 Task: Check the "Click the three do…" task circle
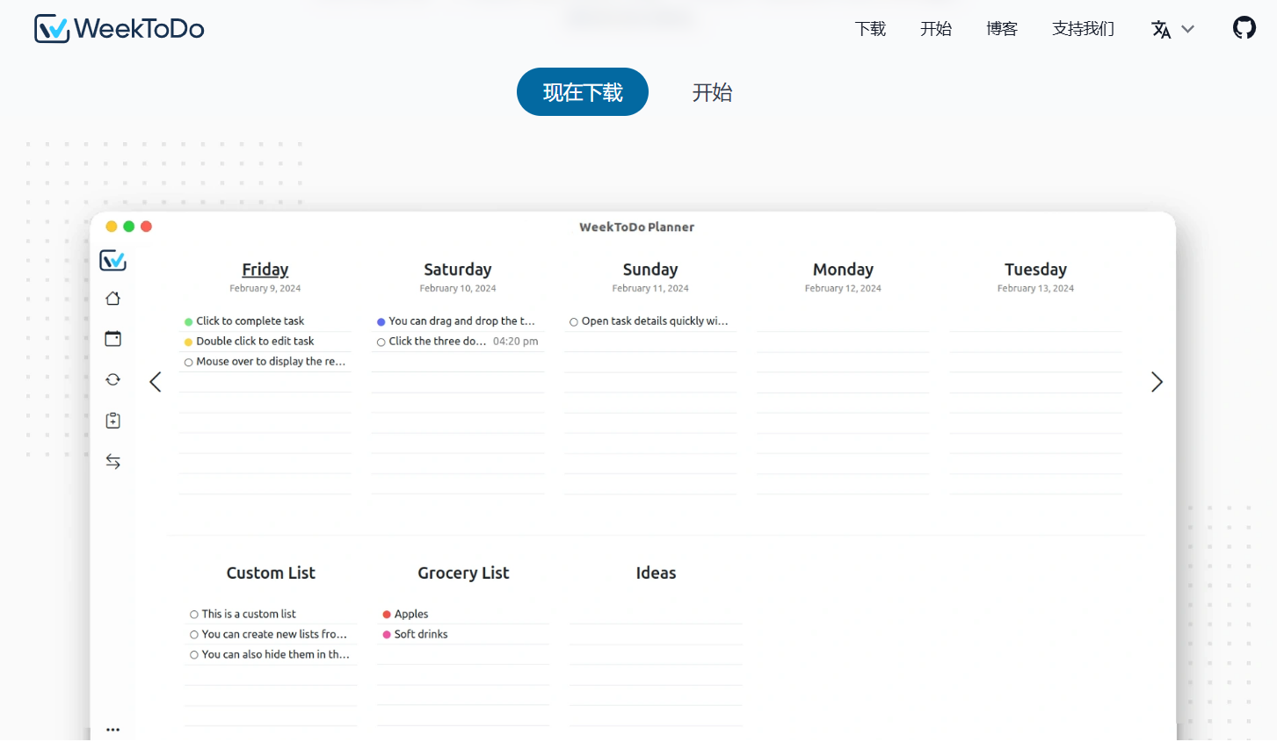coord(381,342)
